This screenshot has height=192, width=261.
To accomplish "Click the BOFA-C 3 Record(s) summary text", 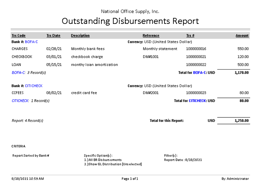I will [29, 73].
